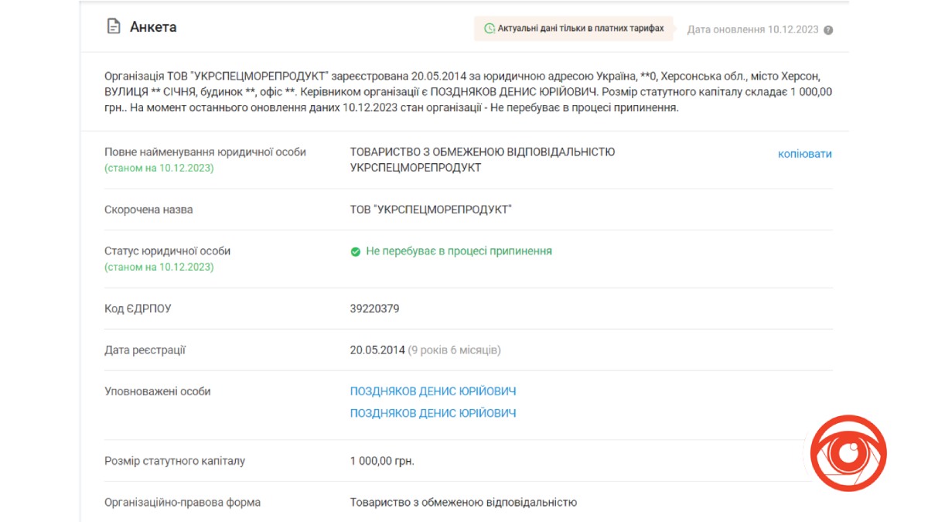This screenshot has width=928, height=522.
Task: Click the clock icon in paid tariffs badge
Action: 489,29
